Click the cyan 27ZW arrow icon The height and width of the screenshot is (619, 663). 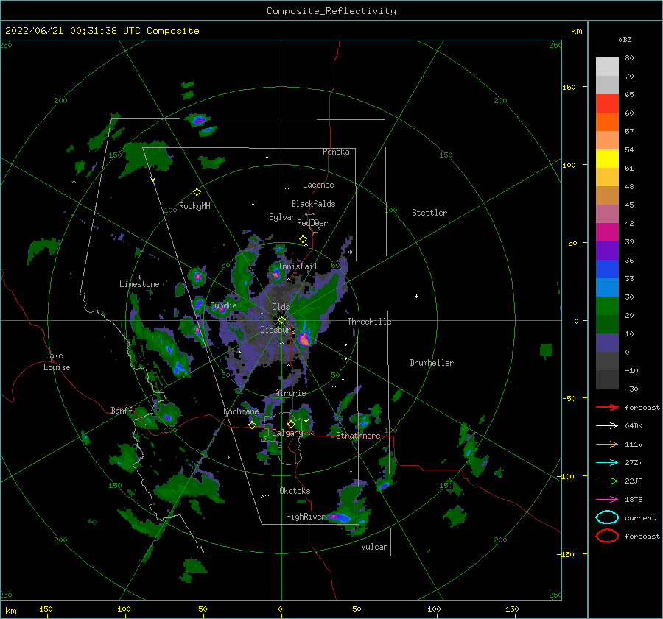(x=607, y=463)
